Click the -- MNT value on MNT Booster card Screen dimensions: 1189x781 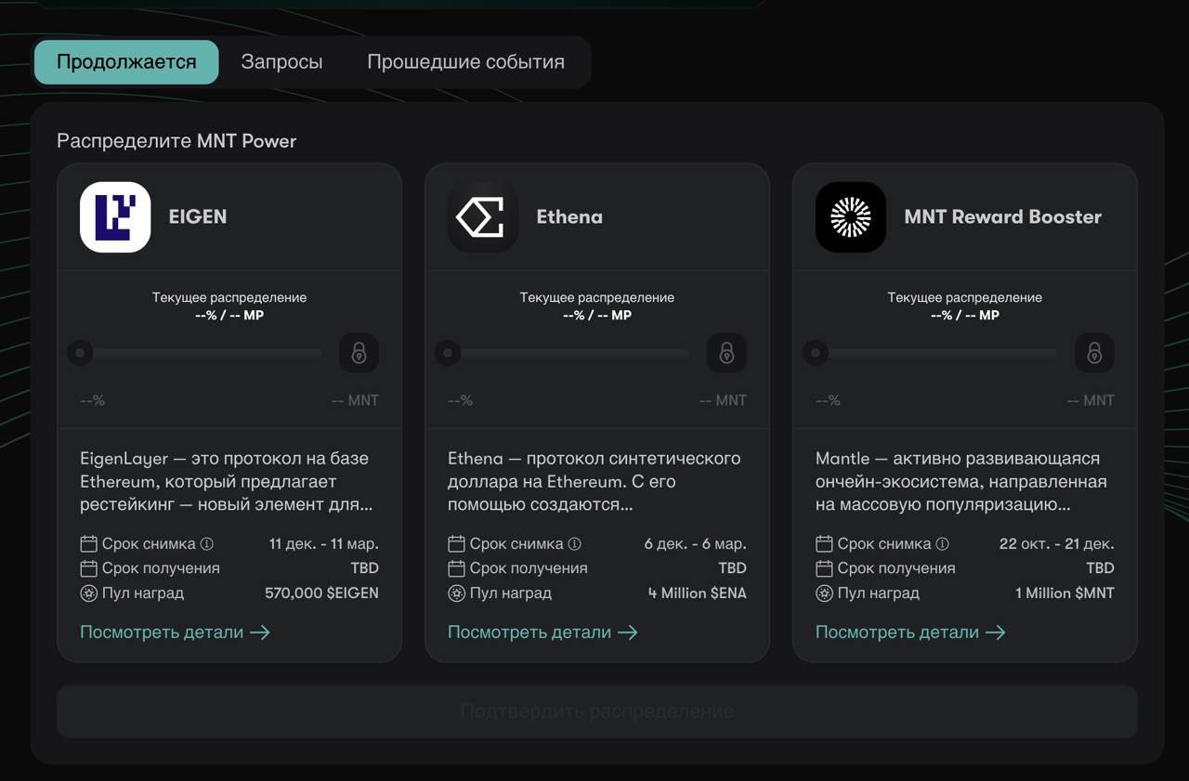point(1091,400)
